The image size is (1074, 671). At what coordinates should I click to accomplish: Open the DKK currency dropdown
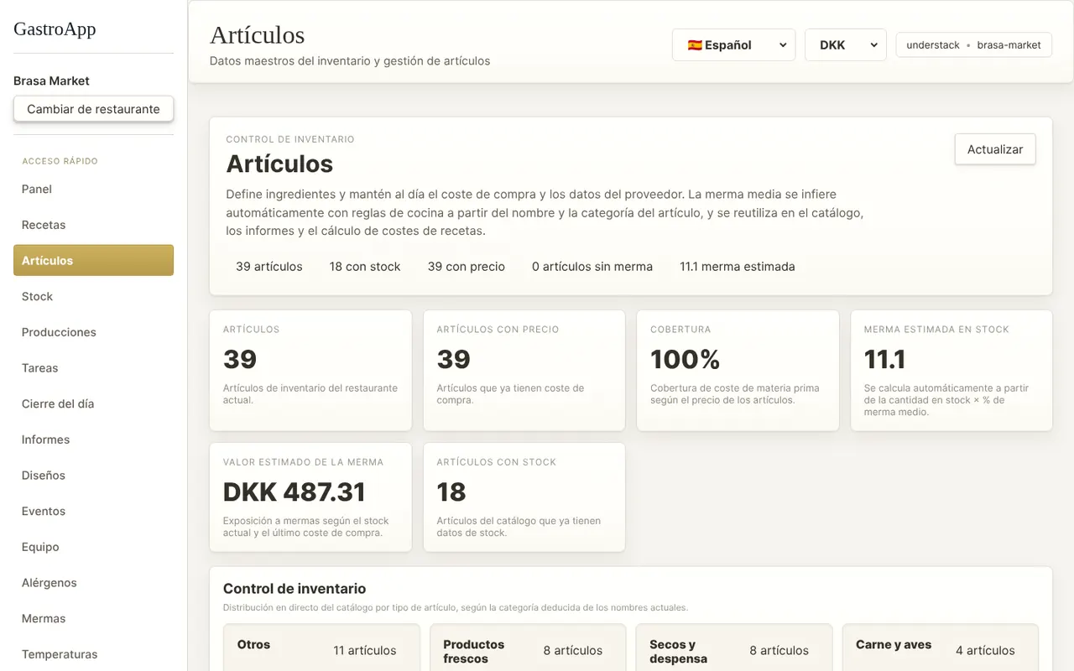click(845, 45)
